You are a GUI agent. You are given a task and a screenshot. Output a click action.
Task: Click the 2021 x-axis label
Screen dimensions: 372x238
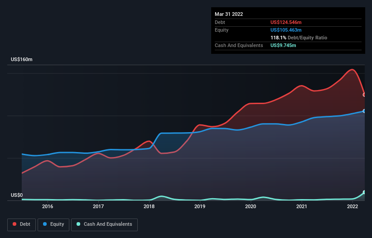tap(301, 206)
